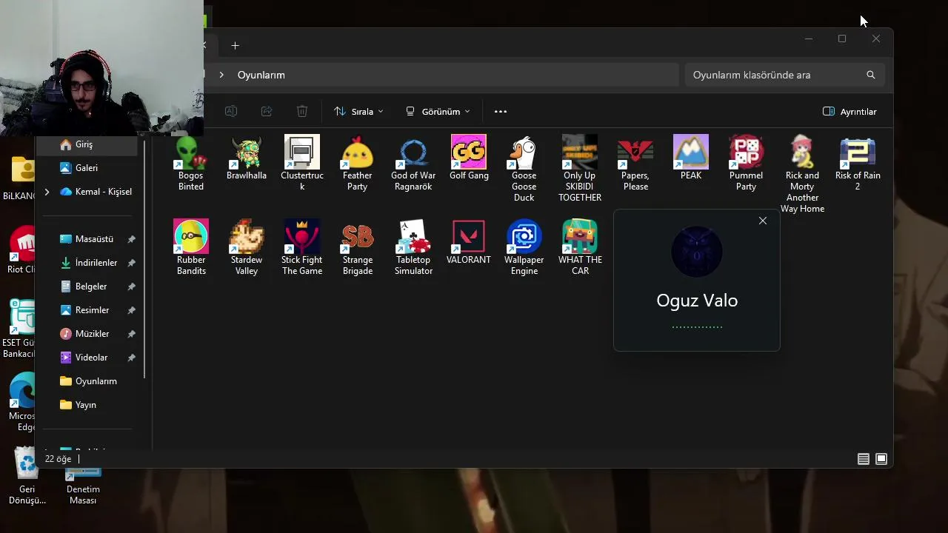Select the VALORANT shortcut icon
This screenshot has height=533, width=948.
click(469, 243)
